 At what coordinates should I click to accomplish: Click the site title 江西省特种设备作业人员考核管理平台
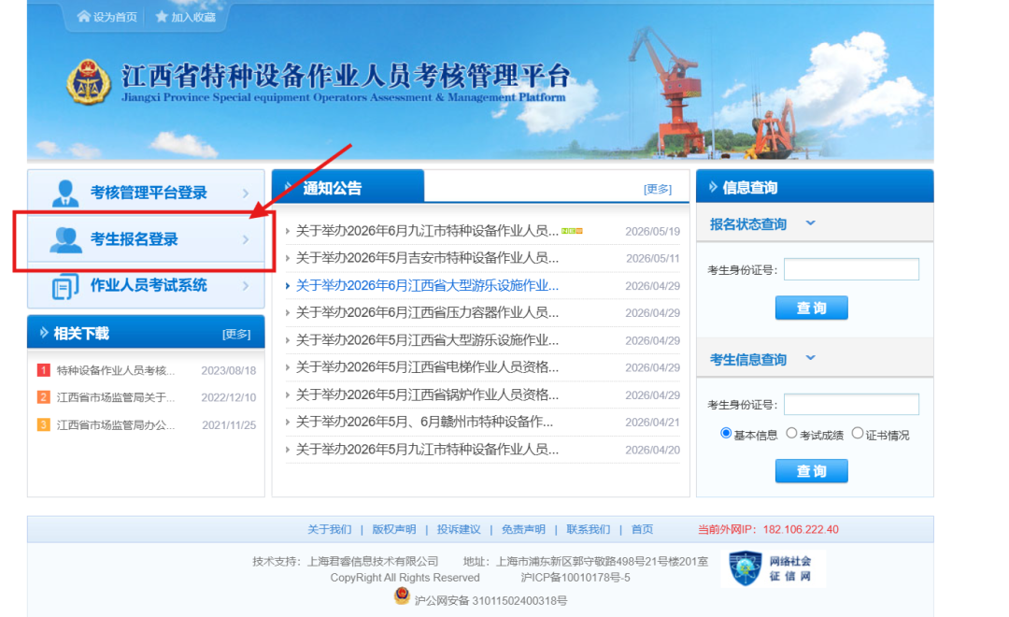pos(347,76)
